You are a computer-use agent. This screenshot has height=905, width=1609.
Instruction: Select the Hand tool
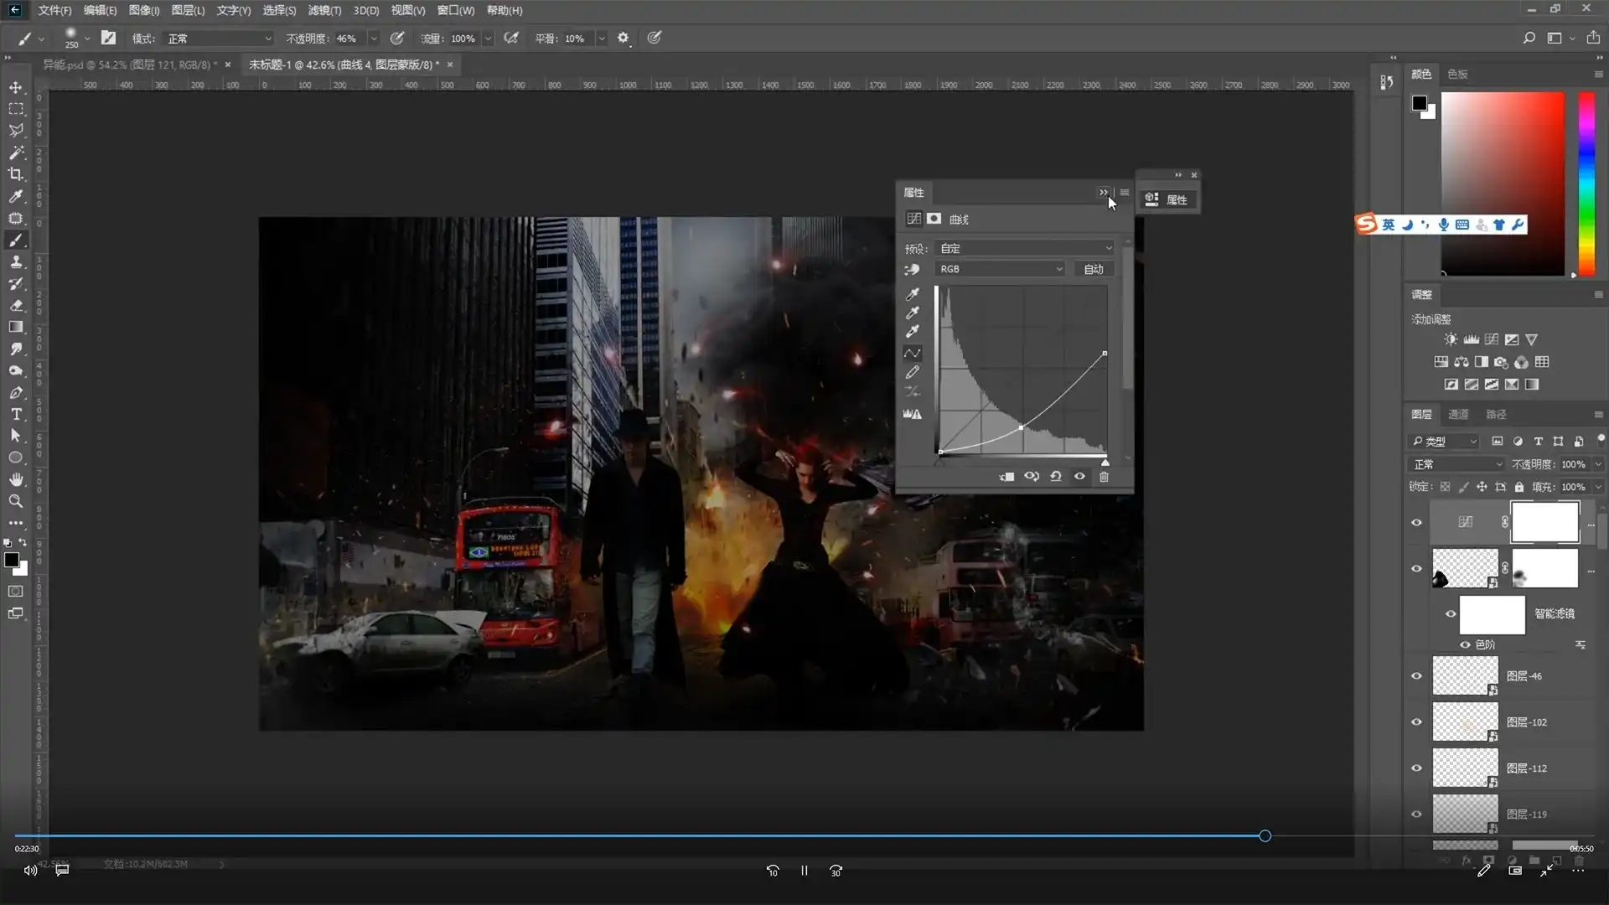pos(16,479)
